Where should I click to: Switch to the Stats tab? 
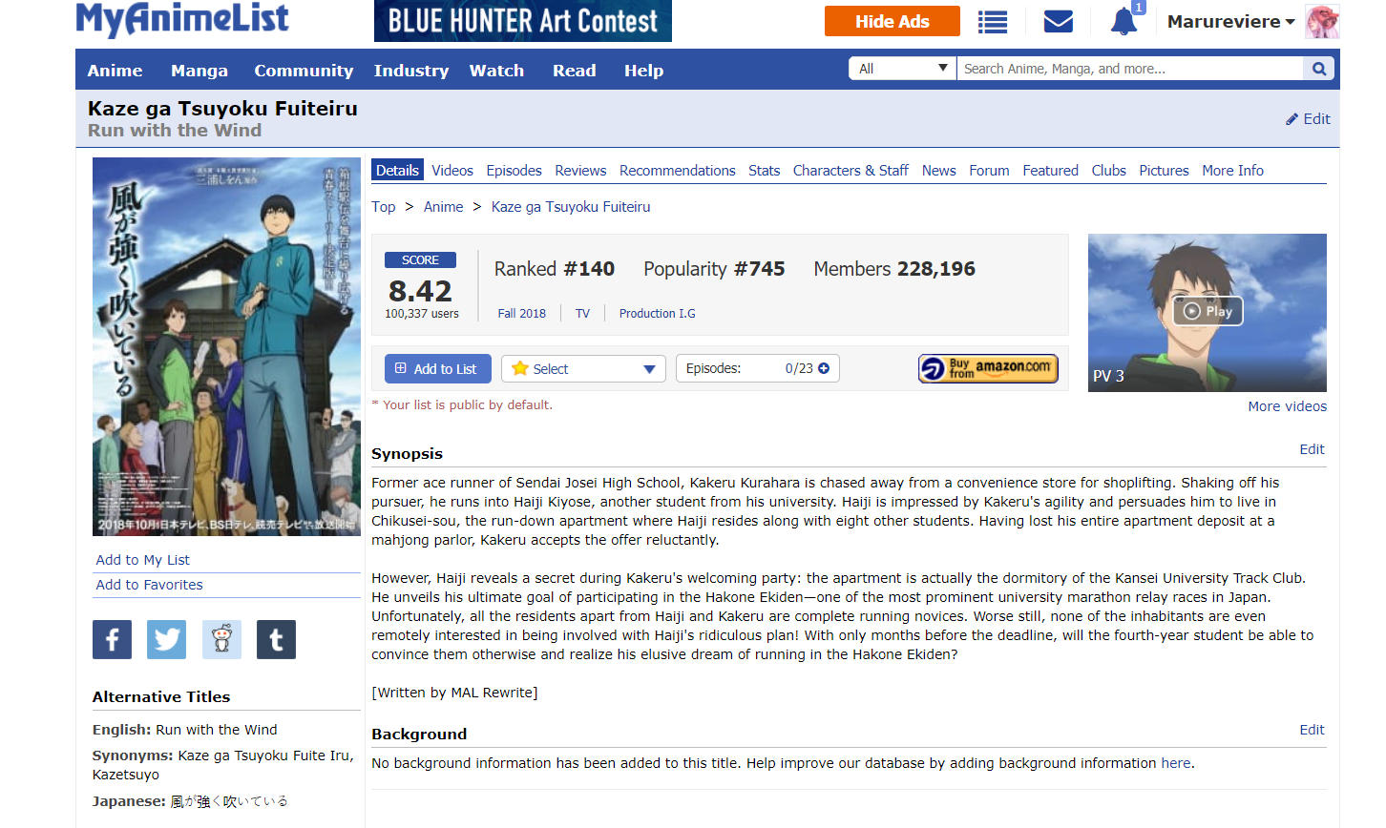click(x=765, y=171)
